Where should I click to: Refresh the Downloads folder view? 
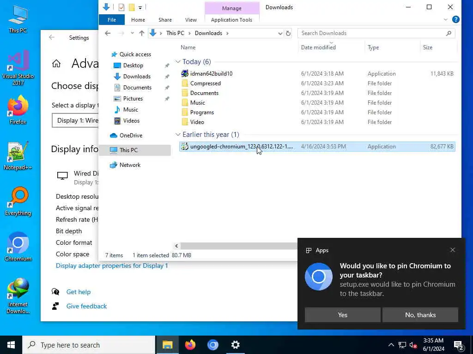(x=288, y=33)
